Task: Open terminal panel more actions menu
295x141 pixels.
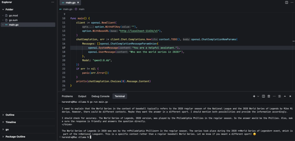Action: coord(274,96)
